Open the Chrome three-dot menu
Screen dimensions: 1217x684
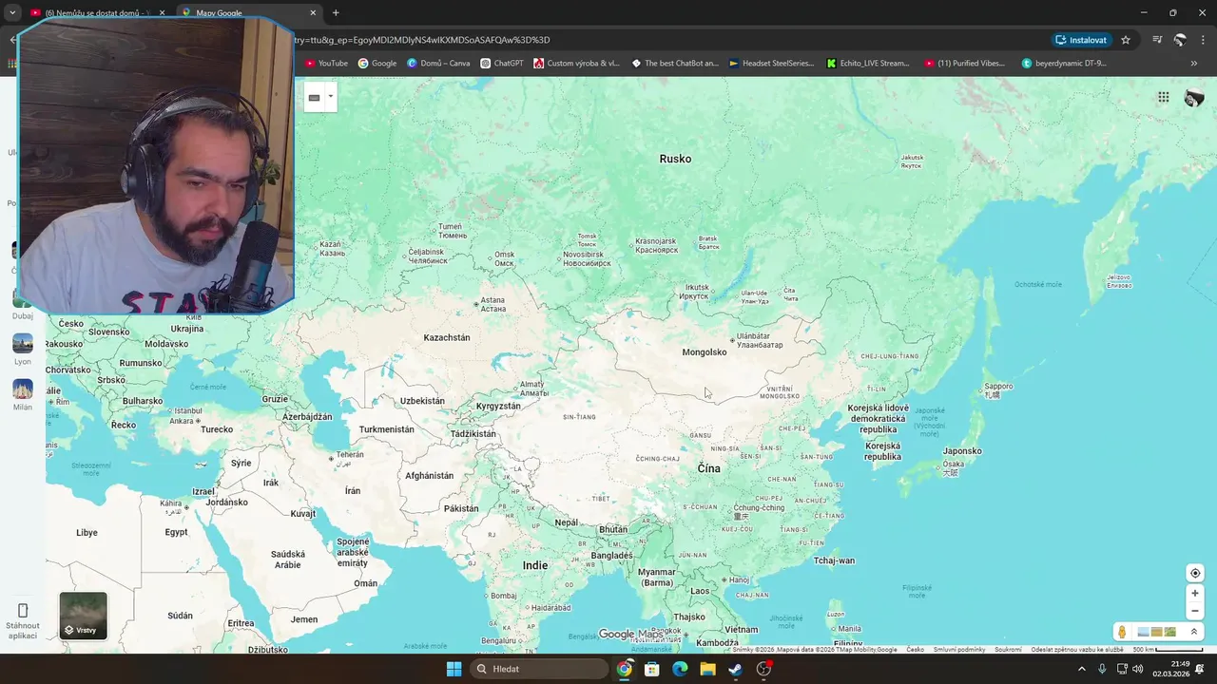pos(1204,40)
